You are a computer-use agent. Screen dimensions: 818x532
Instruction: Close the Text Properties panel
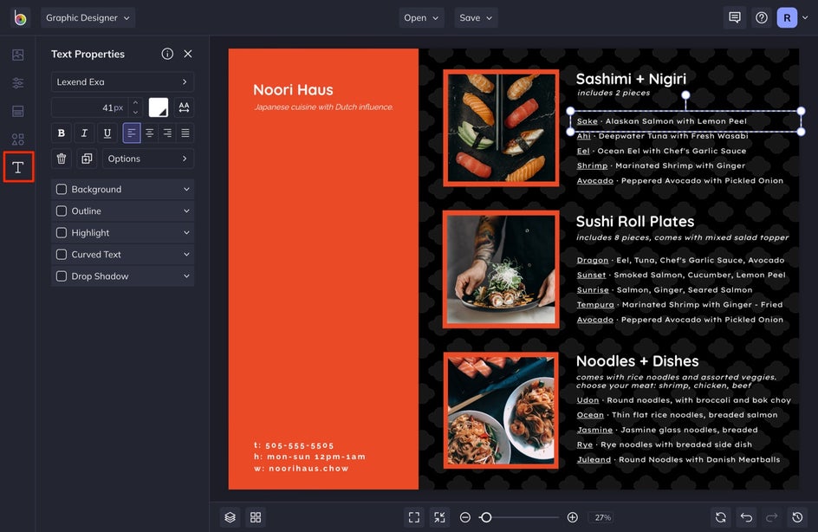click(x=188, y=54)
